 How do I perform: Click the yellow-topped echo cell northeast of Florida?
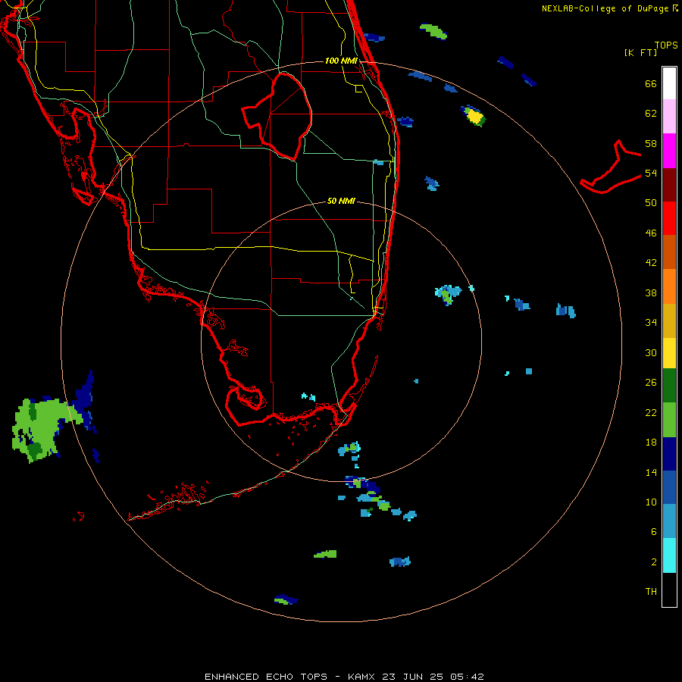click(474, 116)
